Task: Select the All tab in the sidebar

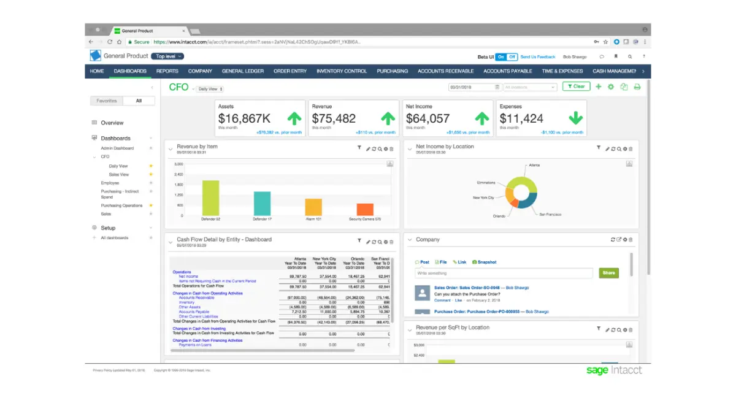Action: click(139, 100)
